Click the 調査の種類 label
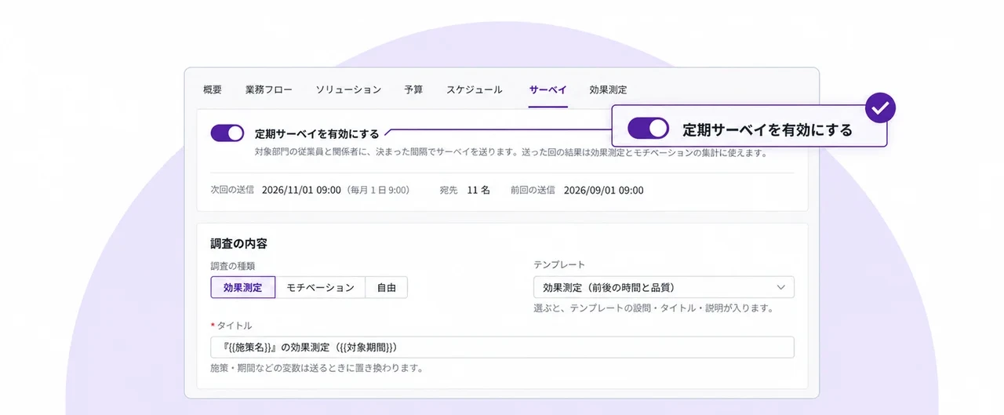1004x415 pixels. (x=232, y=266)
